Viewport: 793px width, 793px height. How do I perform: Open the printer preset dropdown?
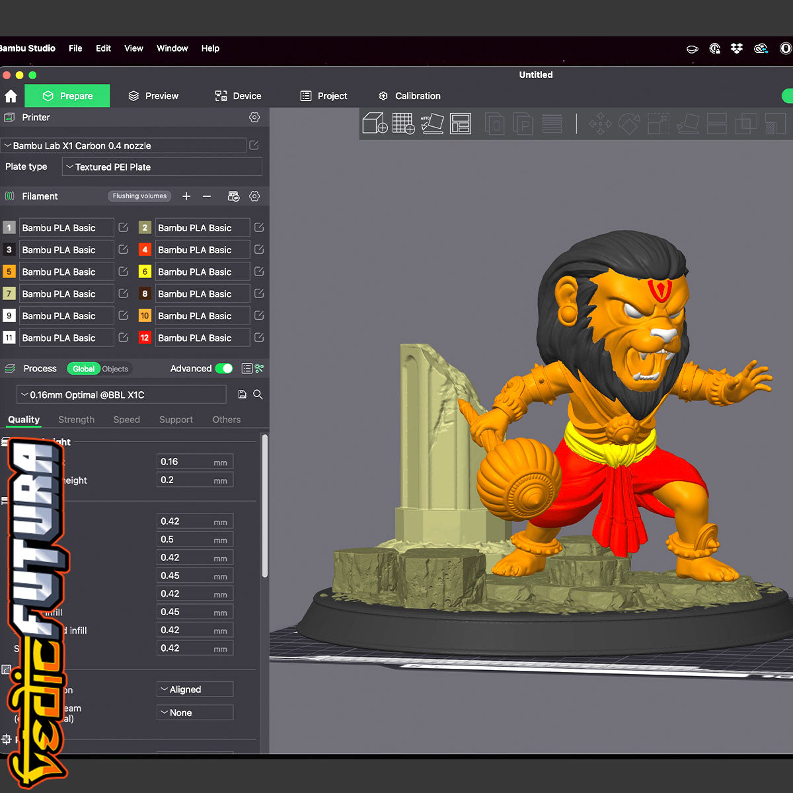pyautogui.click(x=124, y=146)
